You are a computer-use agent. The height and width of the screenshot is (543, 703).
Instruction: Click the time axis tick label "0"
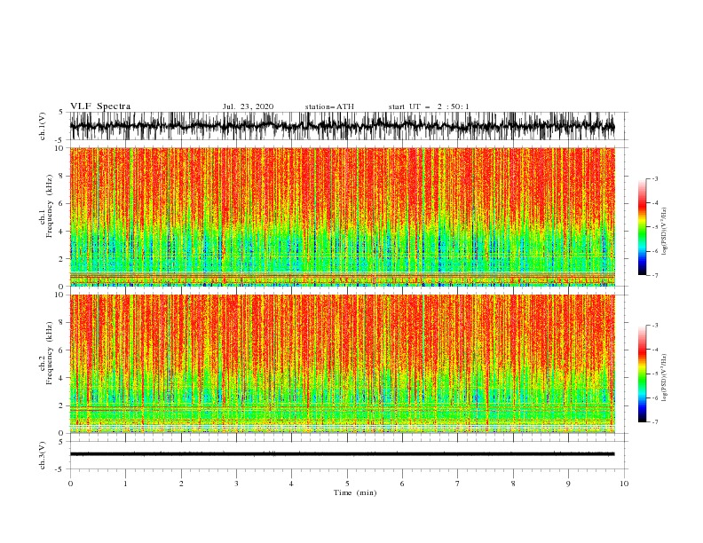(x=70, y=484)
